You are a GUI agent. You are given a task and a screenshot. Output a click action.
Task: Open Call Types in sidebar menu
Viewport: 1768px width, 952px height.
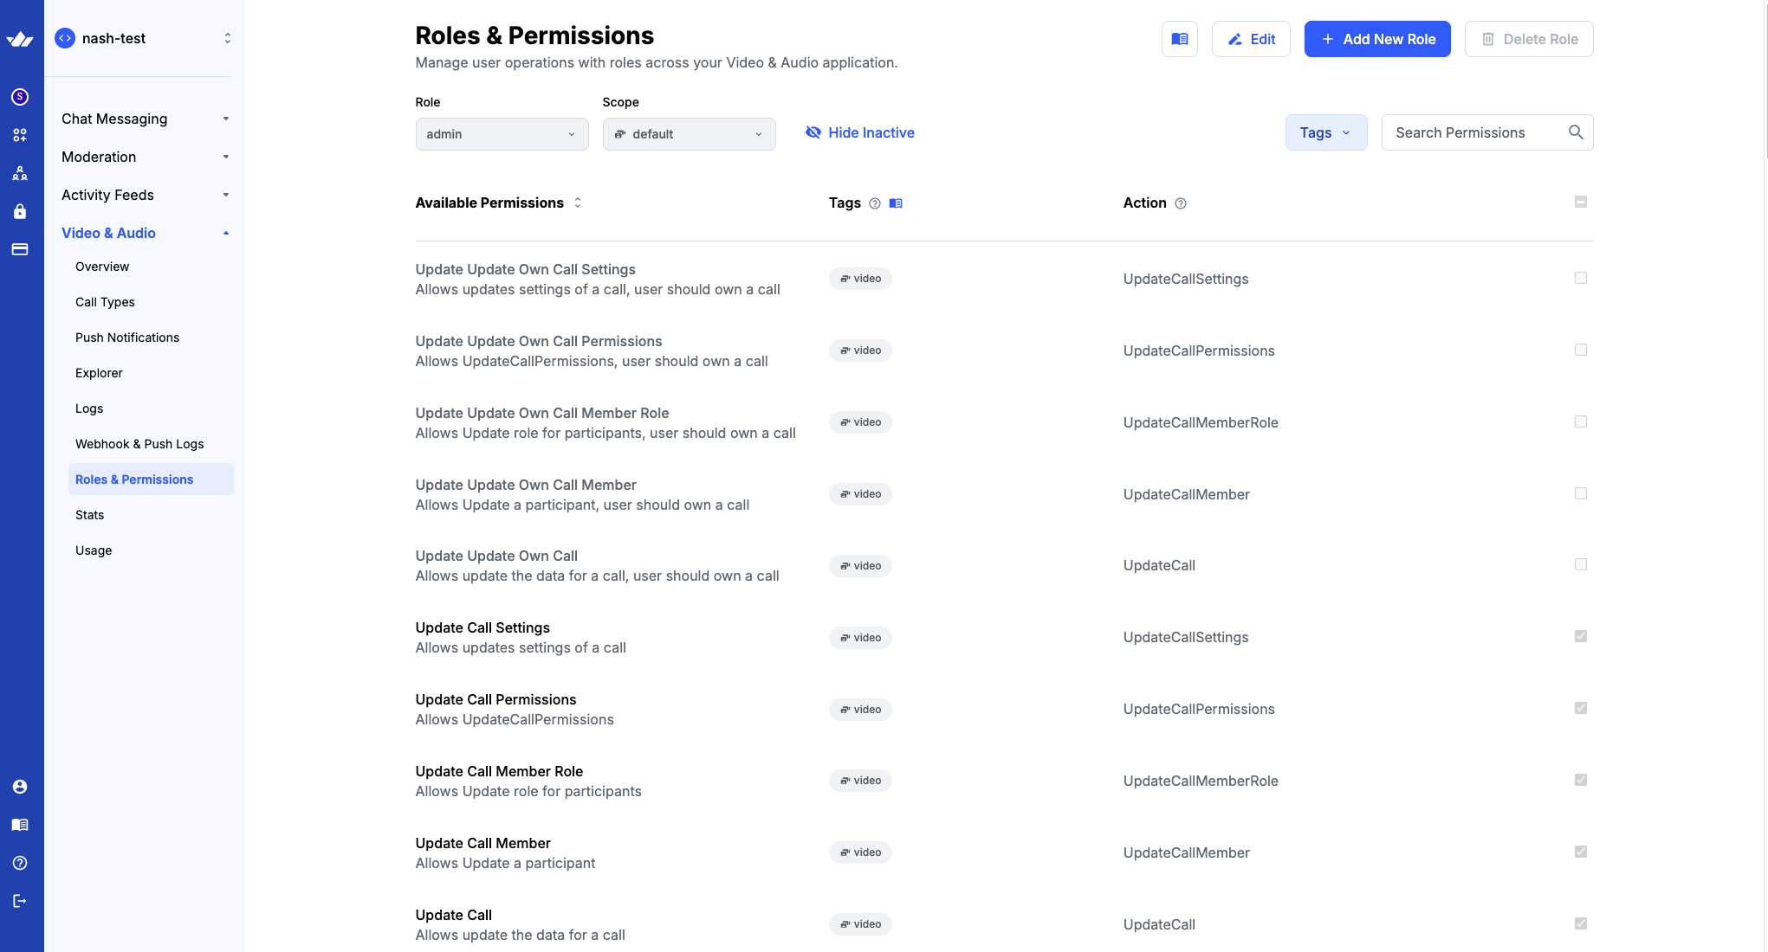(105, 302)
